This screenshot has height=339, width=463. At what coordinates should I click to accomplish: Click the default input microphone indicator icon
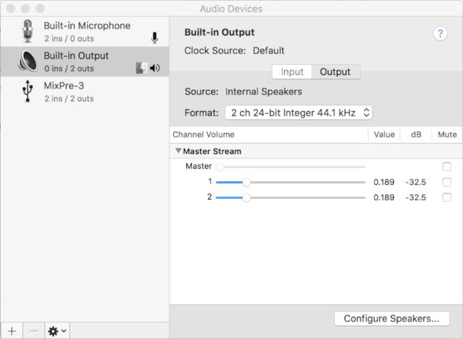tap(155, 38)
